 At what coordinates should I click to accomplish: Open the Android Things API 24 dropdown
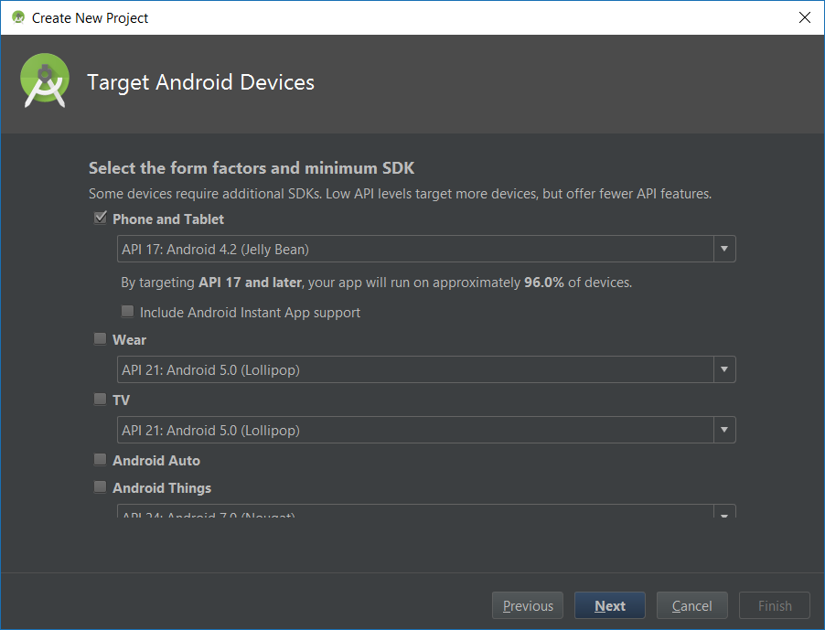(426, 511)
